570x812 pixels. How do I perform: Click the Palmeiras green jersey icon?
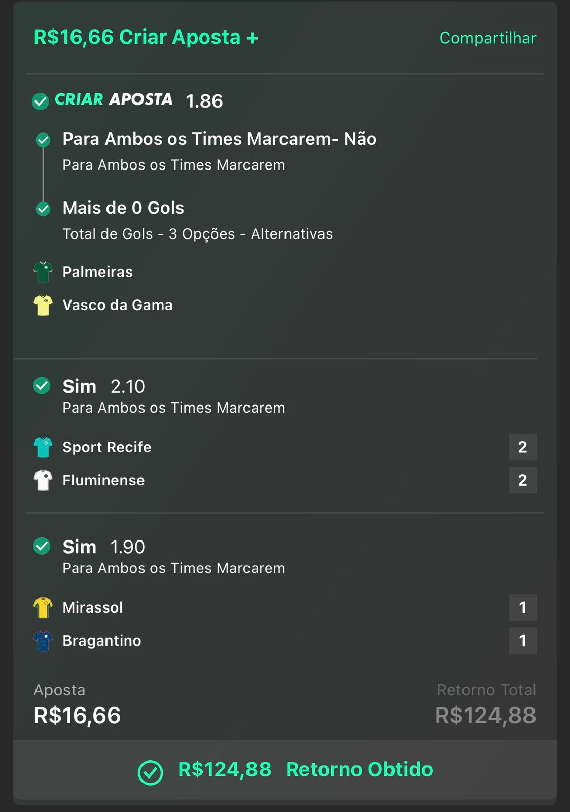tap(43, 272)
